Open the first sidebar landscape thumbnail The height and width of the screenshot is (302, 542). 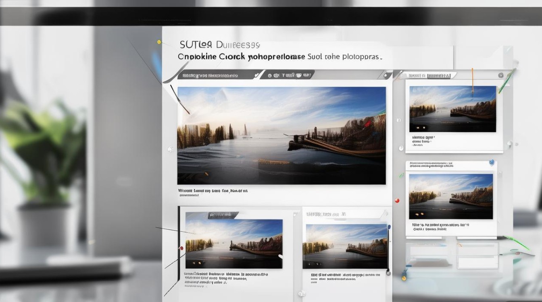452,109
